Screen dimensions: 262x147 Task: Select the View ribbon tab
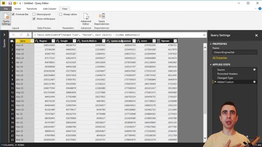tap(65, 9)
